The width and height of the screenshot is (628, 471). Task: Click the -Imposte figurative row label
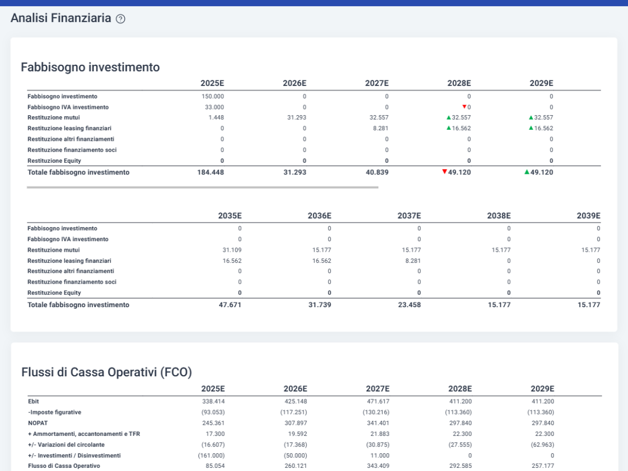(54, 412)
